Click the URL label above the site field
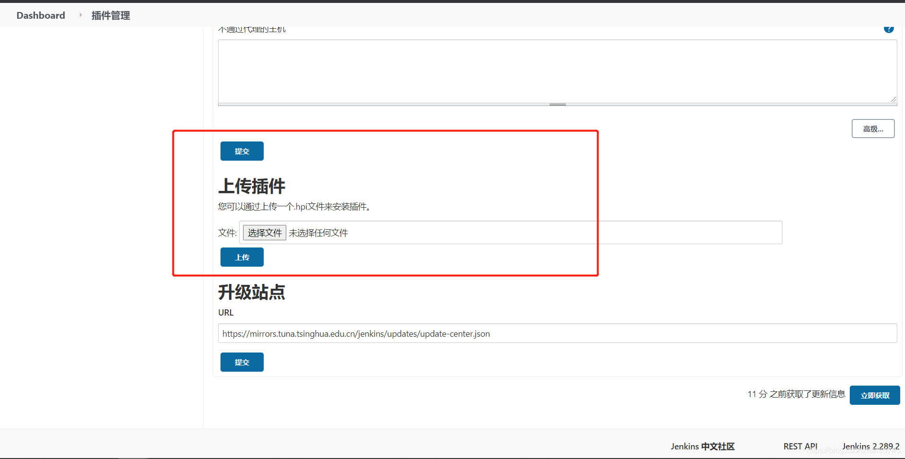The image size is (905, 459). (x=226, y=313)
